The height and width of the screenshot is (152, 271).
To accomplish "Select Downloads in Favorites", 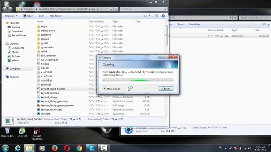I will point(17,31).
